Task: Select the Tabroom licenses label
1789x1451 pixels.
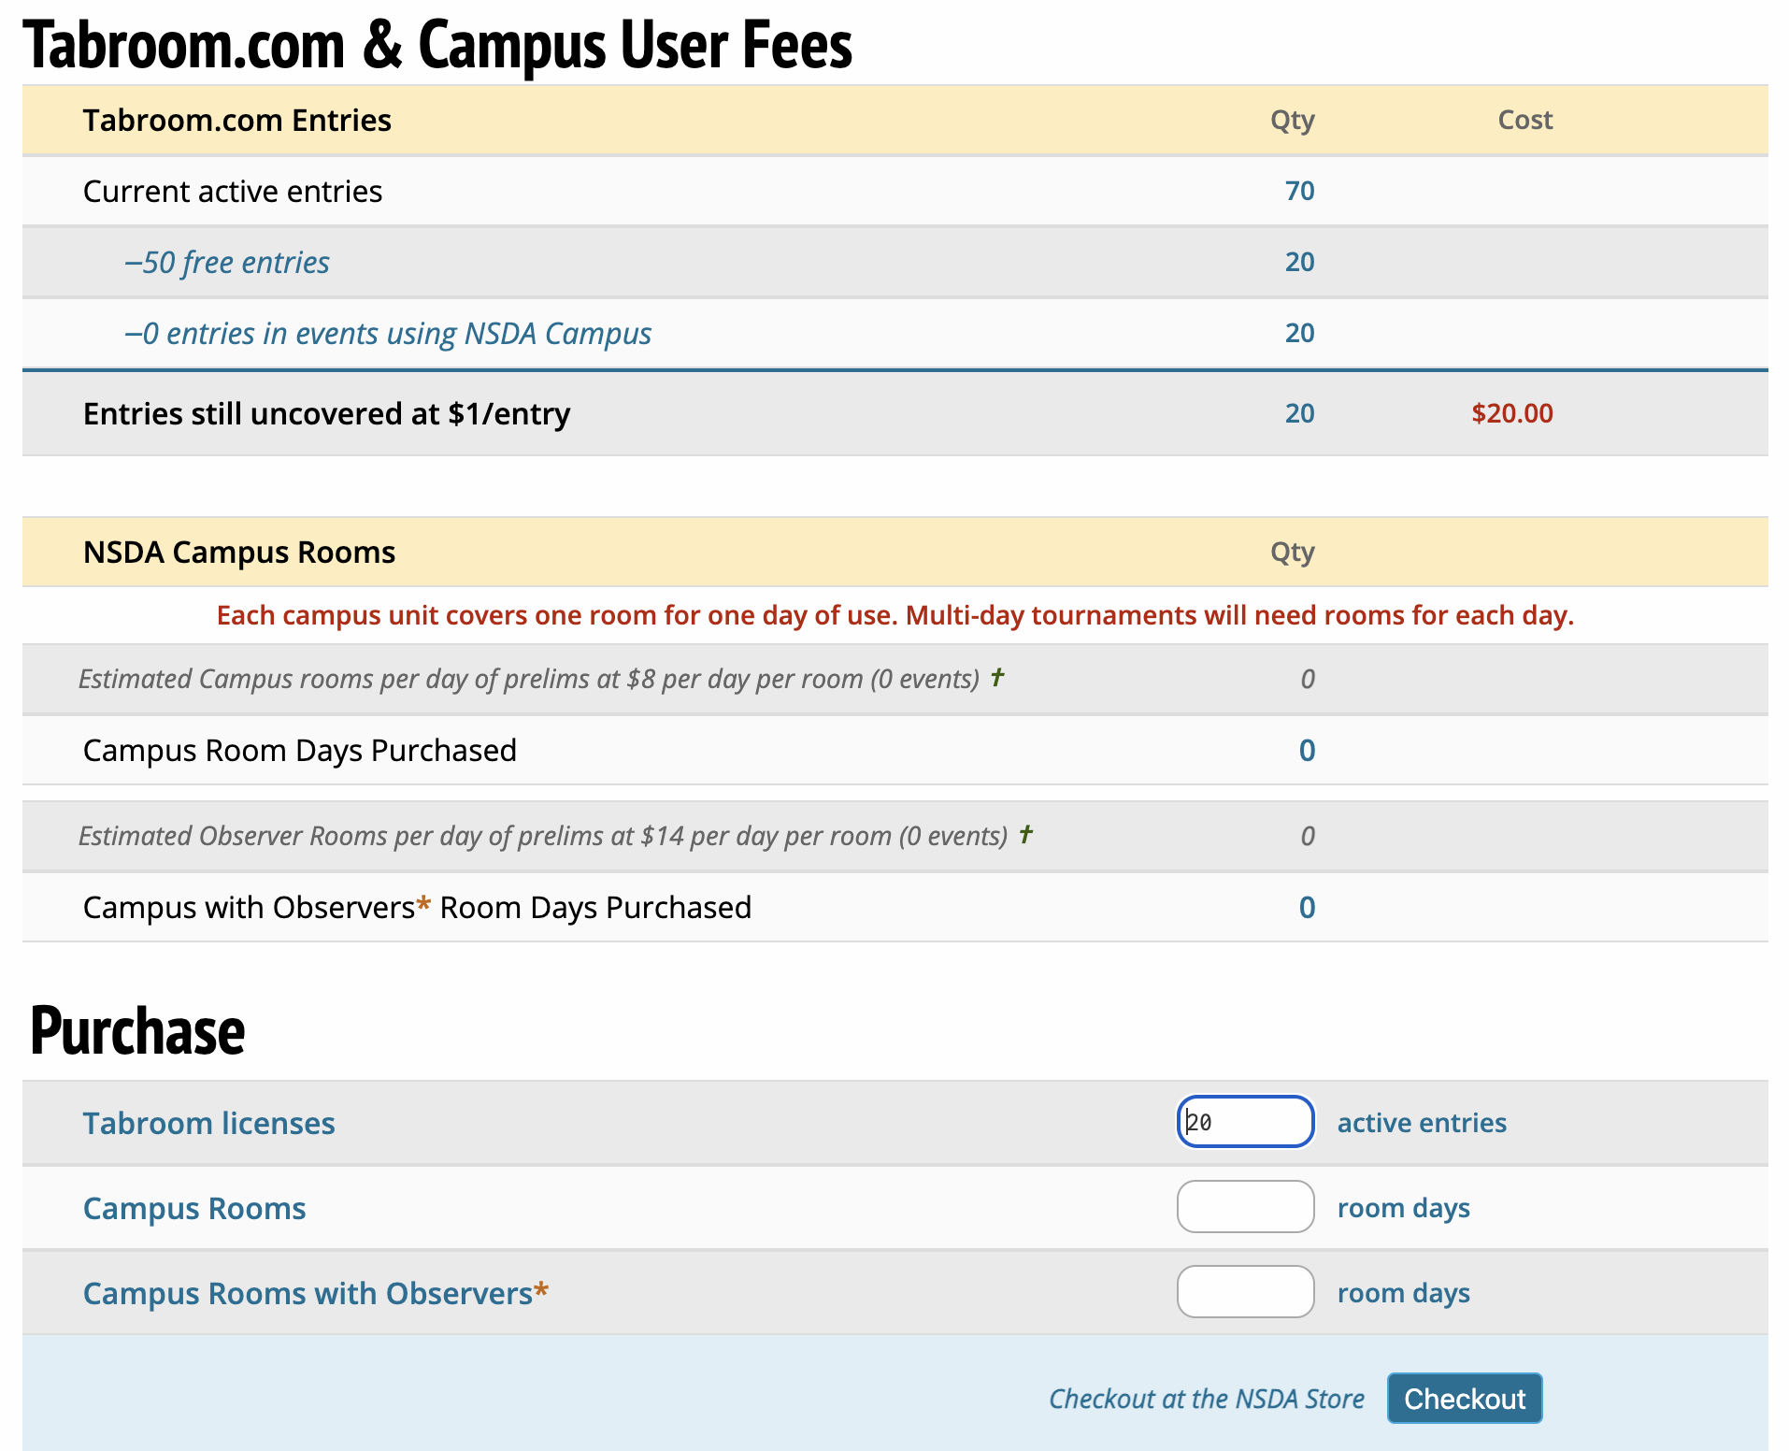Action: click(208, 1123)
